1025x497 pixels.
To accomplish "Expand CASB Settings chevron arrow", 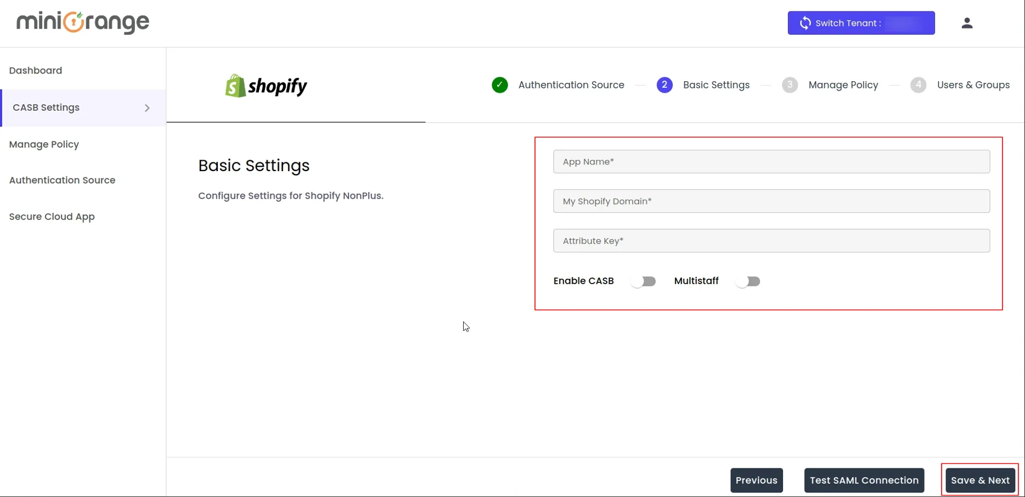I will point(147,108).
